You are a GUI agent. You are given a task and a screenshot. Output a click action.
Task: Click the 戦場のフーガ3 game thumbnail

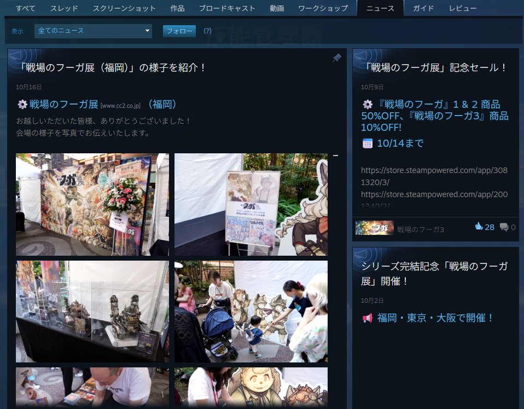tap(374, 228)
